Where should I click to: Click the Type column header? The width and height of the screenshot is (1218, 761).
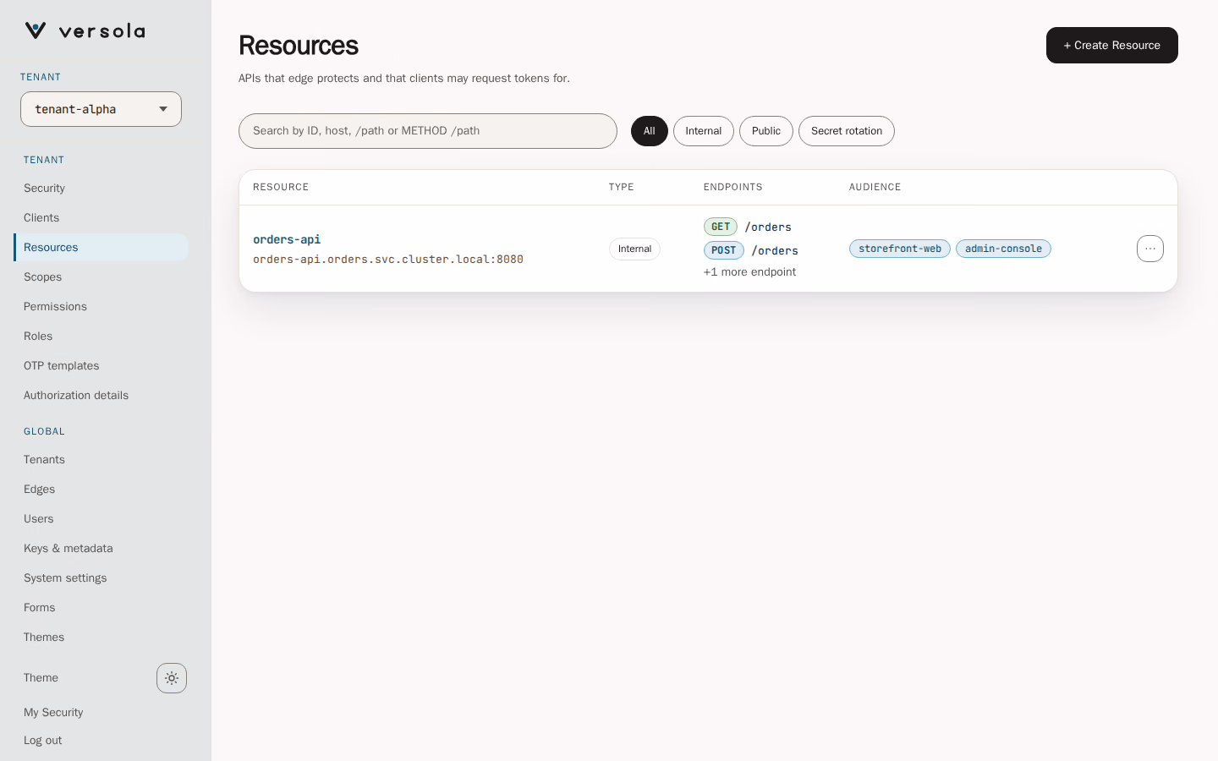click(x=622, y=187)
